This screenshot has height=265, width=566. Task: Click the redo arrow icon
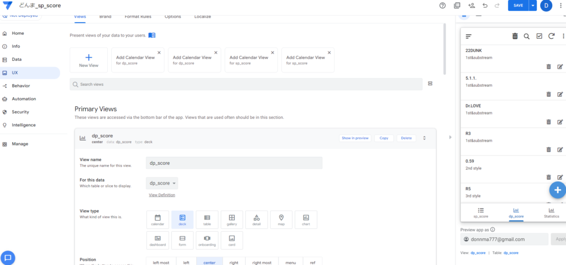(497, 6)
